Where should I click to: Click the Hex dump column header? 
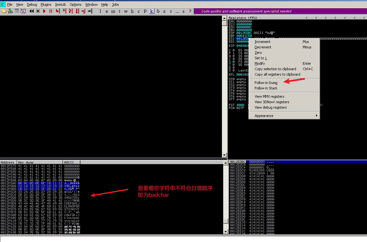pyautogui.click(x=40, y=163)
